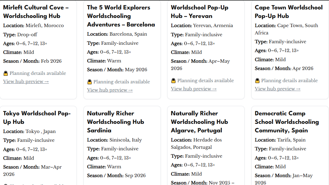329x185 pixels.
Task: Open the Barcelona hub preview link
Action: tap(110, 90)
